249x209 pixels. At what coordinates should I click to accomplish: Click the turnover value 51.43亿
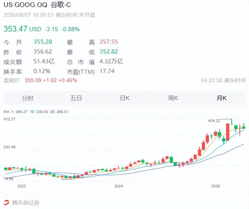pos(44,61)
